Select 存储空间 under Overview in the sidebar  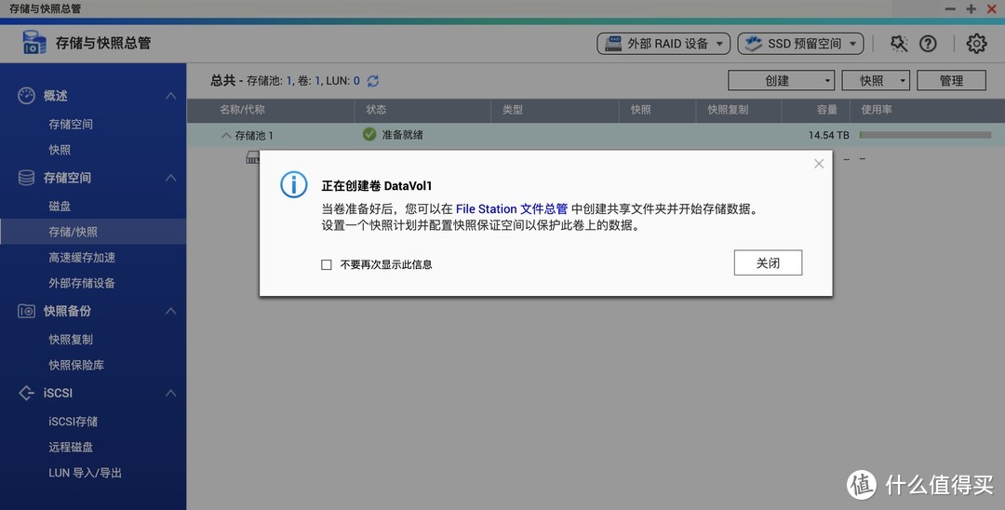tap(71, 125)
